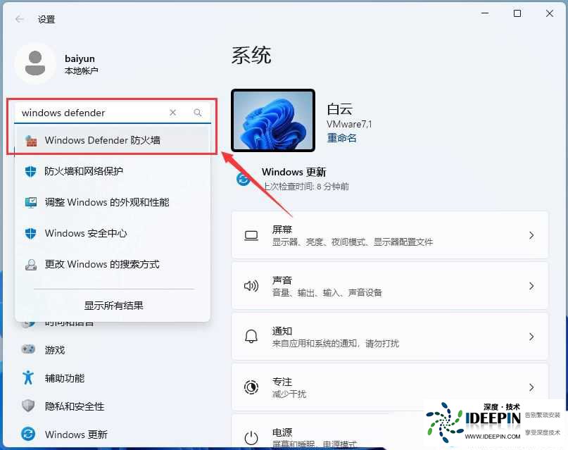Open the 声音 sound settings card
The image size is (568, 450).
pyautogui.click(x=390, y=286)
